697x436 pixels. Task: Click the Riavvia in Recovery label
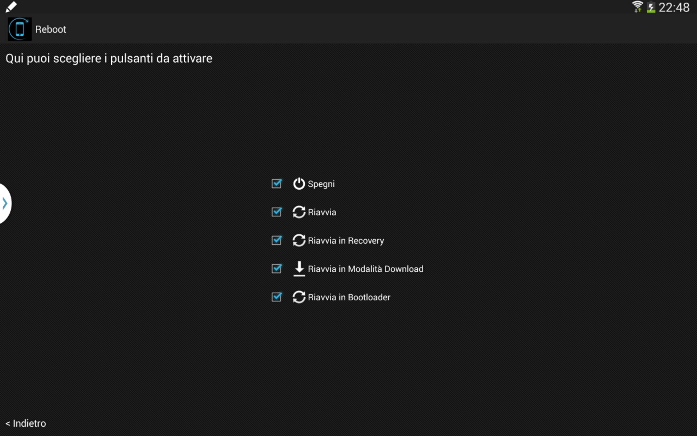click(x=346, y=241)
